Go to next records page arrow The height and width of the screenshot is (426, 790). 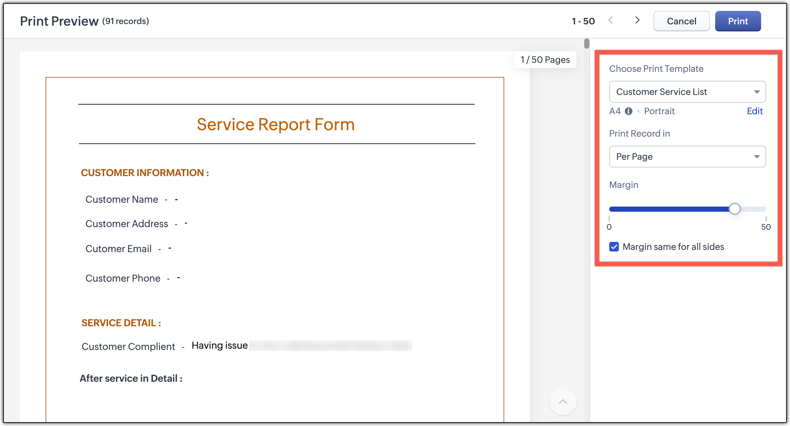[637, 20]
